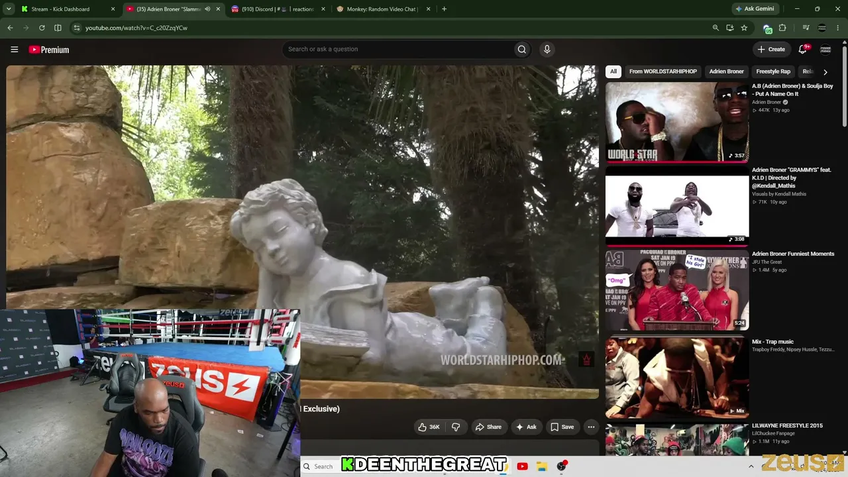848x477 pixels.
Task: Open the Put A Name On It thumbnail
Action: [677, 122]
